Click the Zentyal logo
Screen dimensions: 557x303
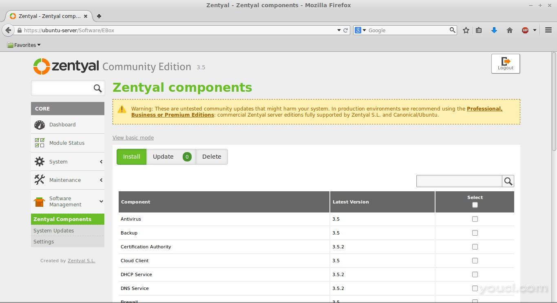pos(66,66)
